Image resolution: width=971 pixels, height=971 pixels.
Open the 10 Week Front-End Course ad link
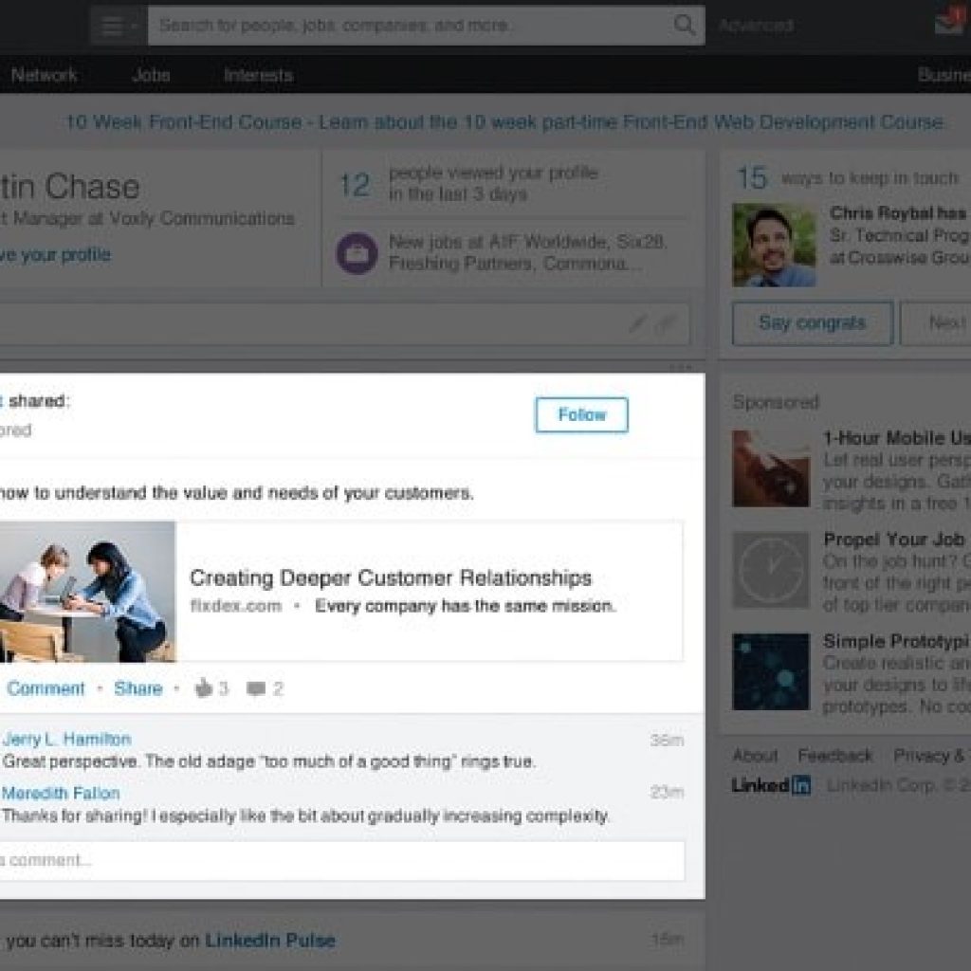click(504, 122)
